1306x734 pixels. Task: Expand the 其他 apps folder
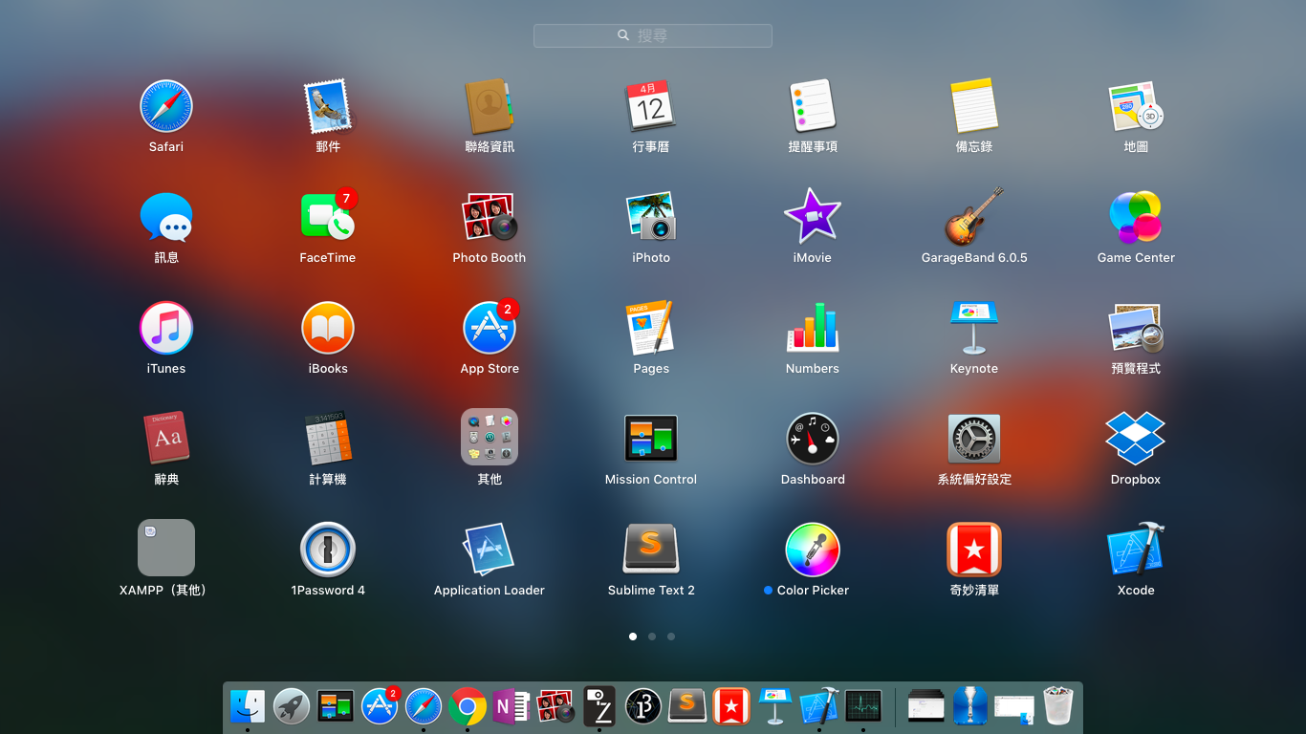point(490,438)
